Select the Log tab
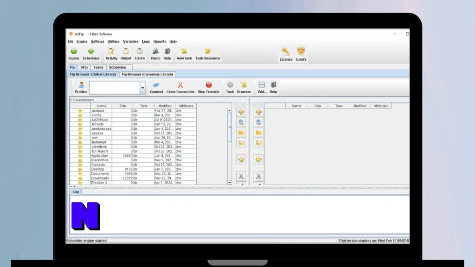The height and width of the screenshot is (267, 475). click(x=76, y=191)
